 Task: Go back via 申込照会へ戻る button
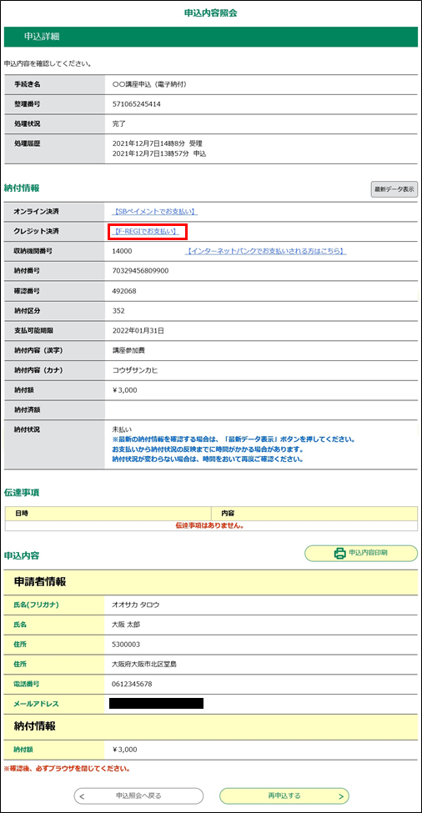coord(138,795)
